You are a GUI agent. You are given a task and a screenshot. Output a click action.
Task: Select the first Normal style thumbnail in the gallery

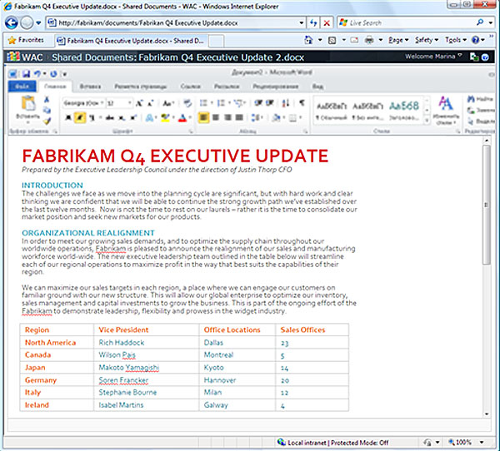tap(332, 110)
